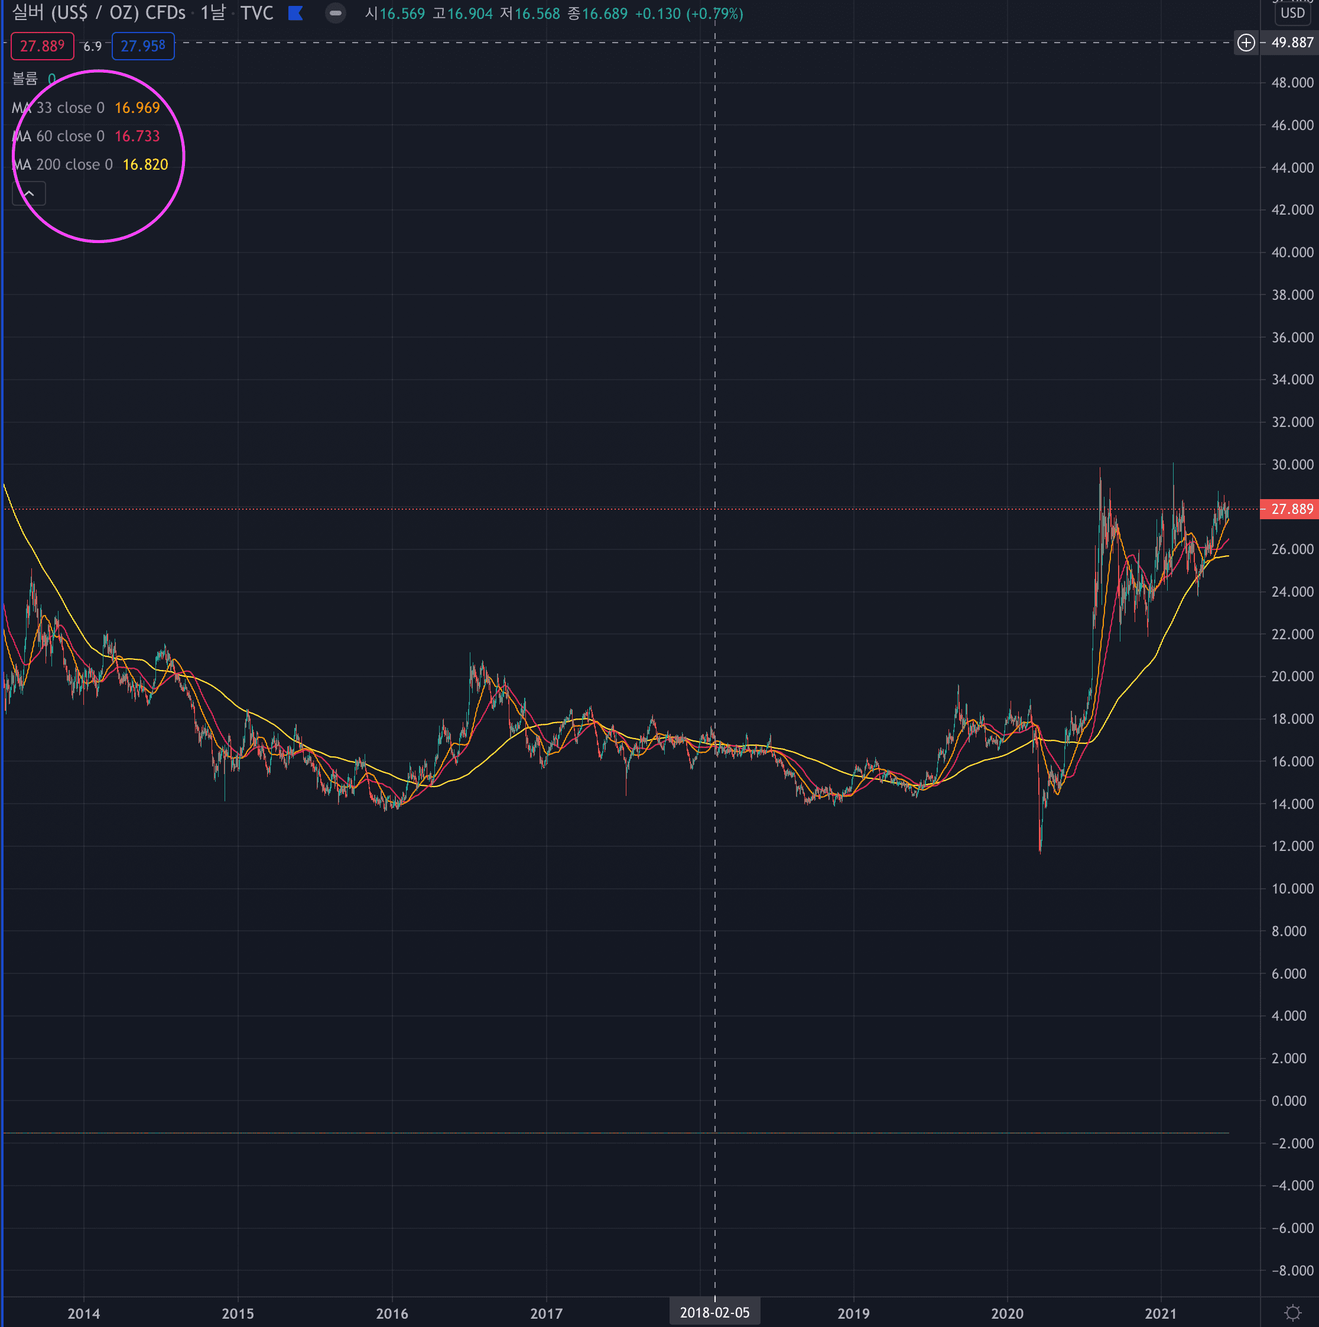Open the USD currency selector

1292,13
